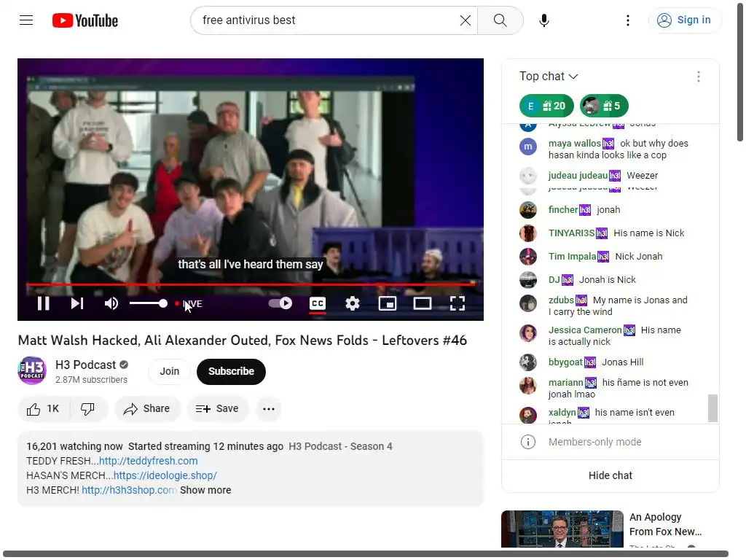Click zdubs chat avatar
Viewport: 746px width, 560px height.
528,303
